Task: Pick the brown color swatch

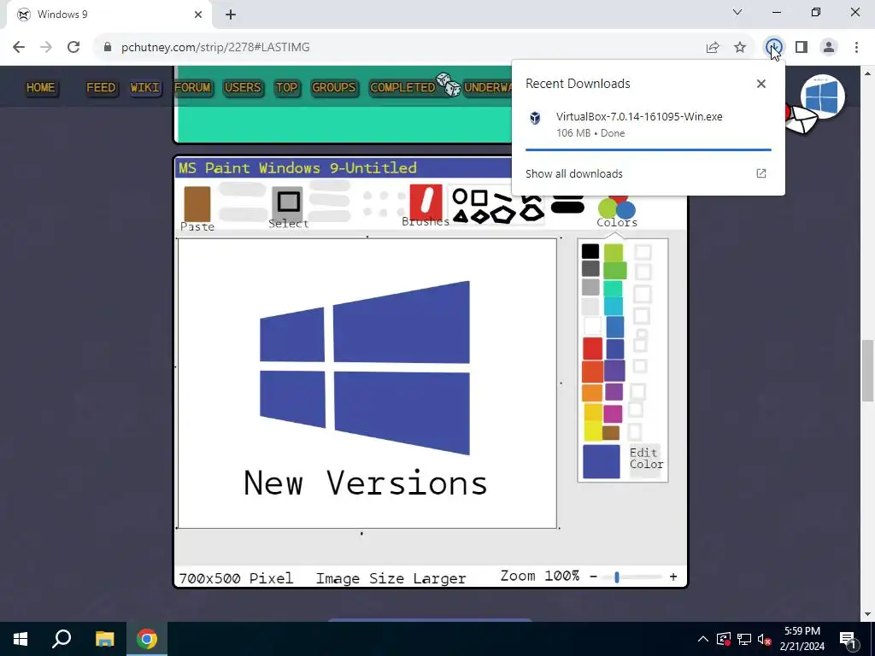Action: 611,432
